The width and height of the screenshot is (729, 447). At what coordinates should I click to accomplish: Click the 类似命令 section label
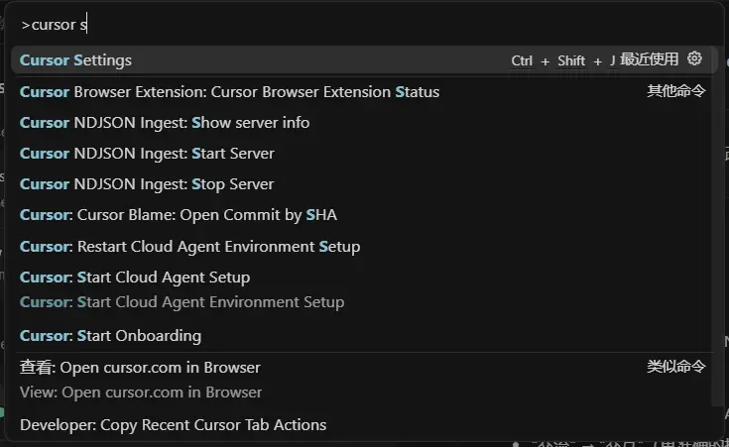(x=676, y=366)
